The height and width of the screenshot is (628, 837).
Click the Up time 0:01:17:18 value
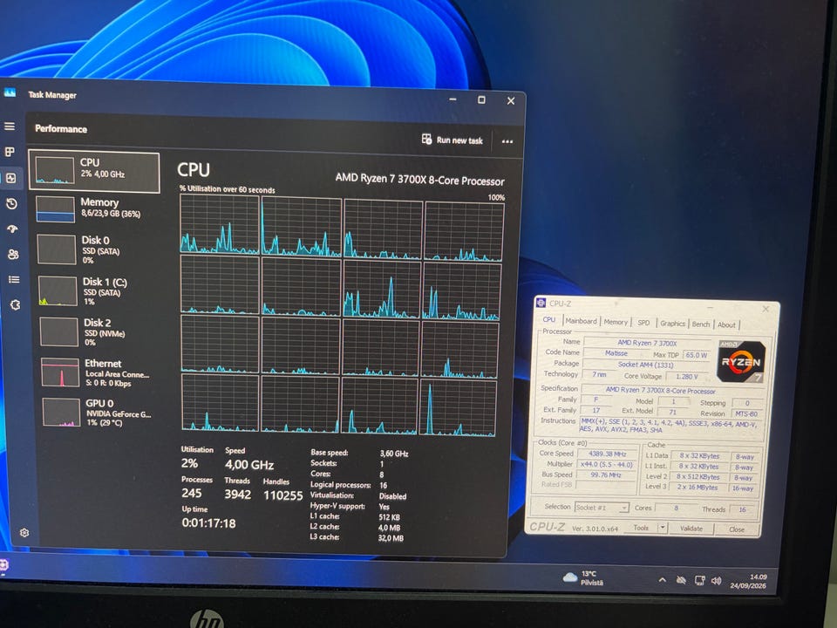coord(208,522)
